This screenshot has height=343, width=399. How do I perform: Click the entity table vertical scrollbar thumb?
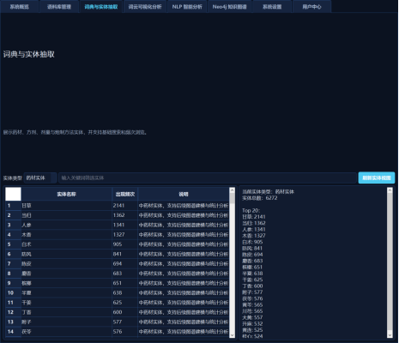232,198
